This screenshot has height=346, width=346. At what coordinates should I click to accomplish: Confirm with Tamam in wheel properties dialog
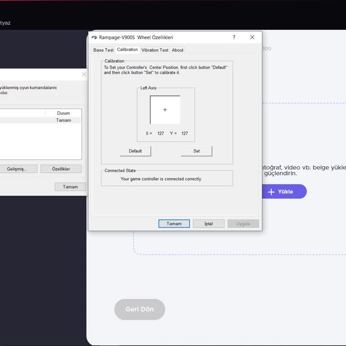pos(174,223)
